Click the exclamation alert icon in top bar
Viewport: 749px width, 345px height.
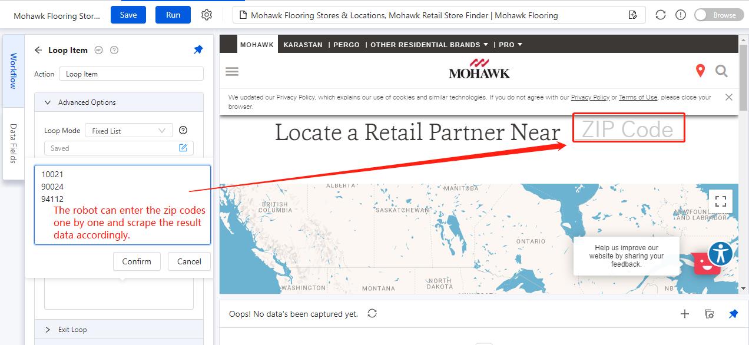tap(681, 15)
